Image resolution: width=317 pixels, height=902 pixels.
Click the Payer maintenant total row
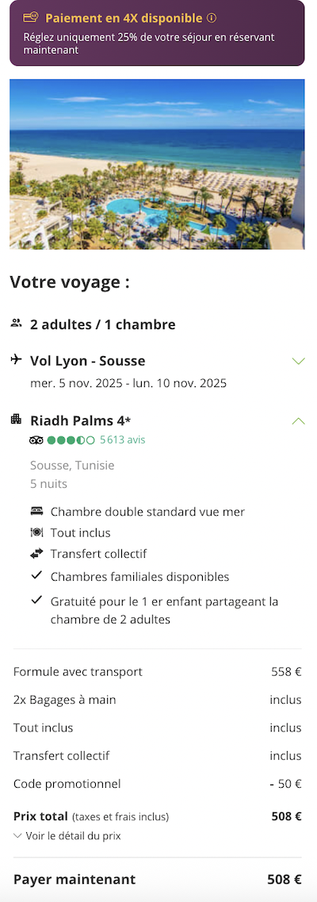coord(158,880)
